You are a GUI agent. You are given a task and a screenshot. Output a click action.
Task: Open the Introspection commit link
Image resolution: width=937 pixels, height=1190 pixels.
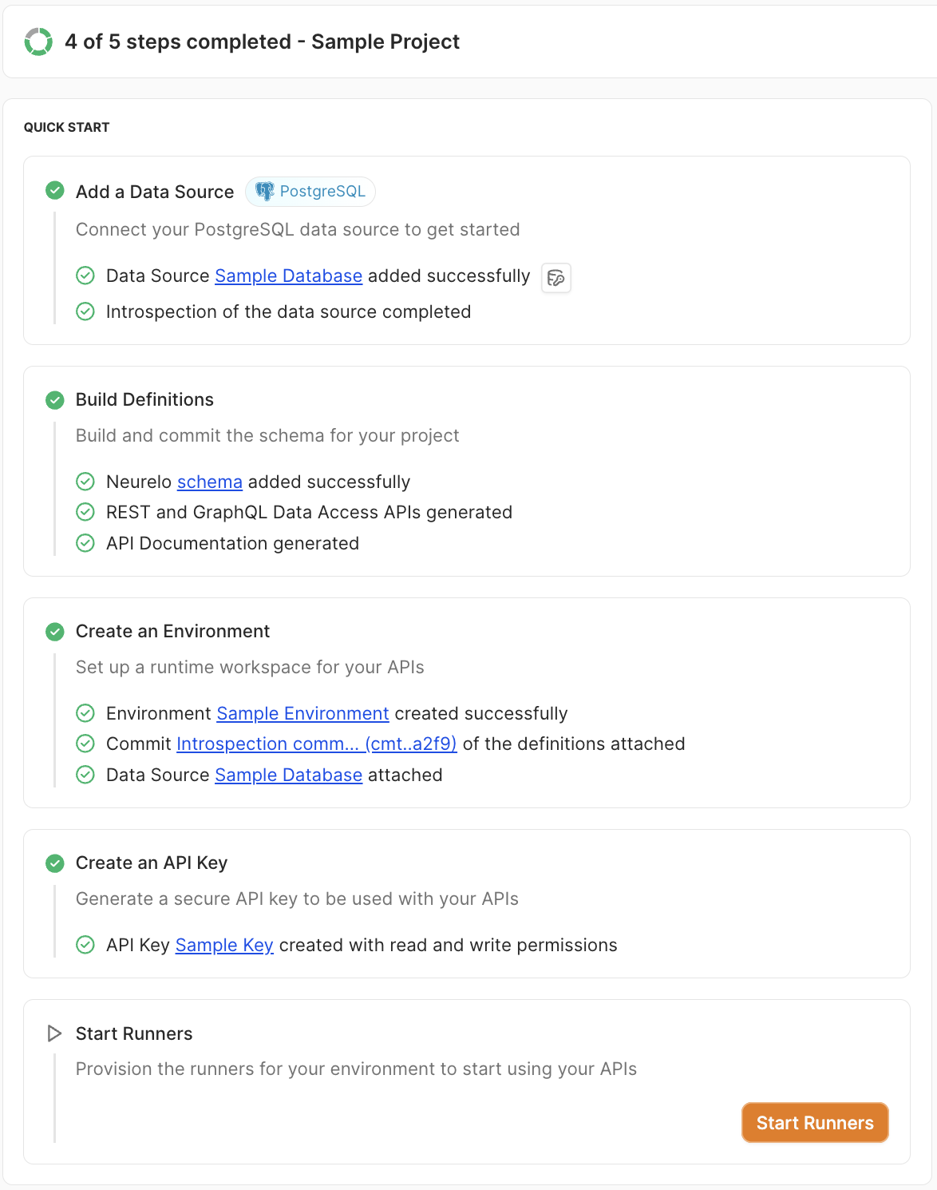(x=316, y=744)
